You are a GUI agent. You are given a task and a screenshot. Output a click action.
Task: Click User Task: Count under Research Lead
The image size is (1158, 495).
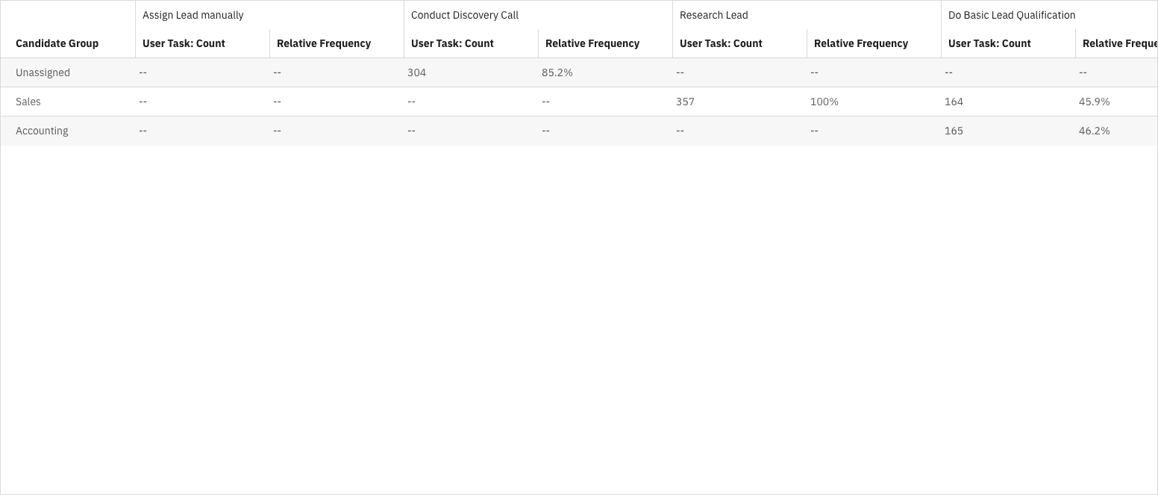[721, 43]
